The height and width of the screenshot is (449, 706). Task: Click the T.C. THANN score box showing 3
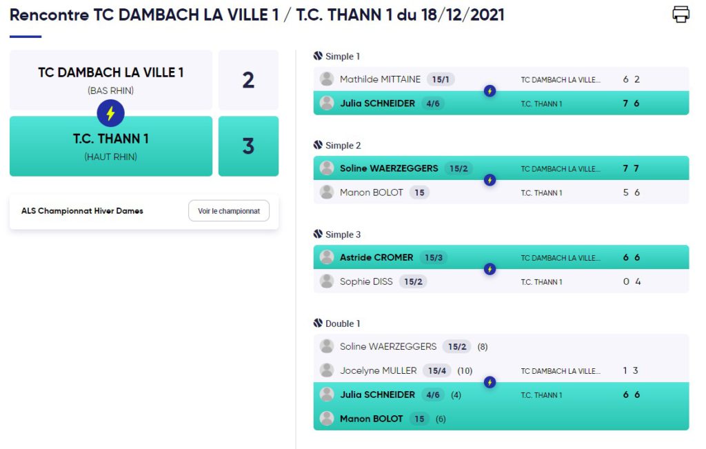(x=248, y=146)
